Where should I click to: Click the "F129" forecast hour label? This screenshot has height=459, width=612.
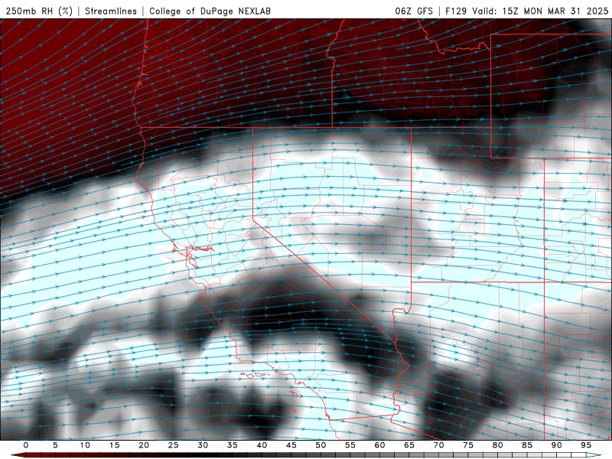coord(456,11)
